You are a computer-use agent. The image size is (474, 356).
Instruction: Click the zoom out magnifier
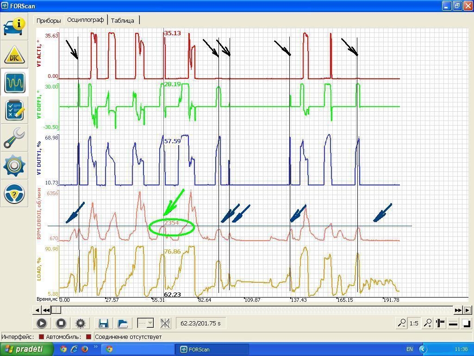click(402, 323)
